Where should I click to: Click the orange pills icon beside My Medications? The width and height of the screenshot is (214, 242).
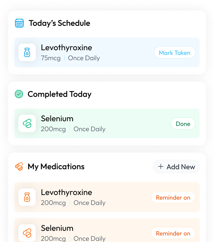click(19, 167)
